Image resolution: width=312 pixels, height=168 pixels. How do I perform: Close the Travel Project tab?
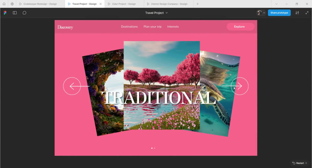click(x=100, y=4)
